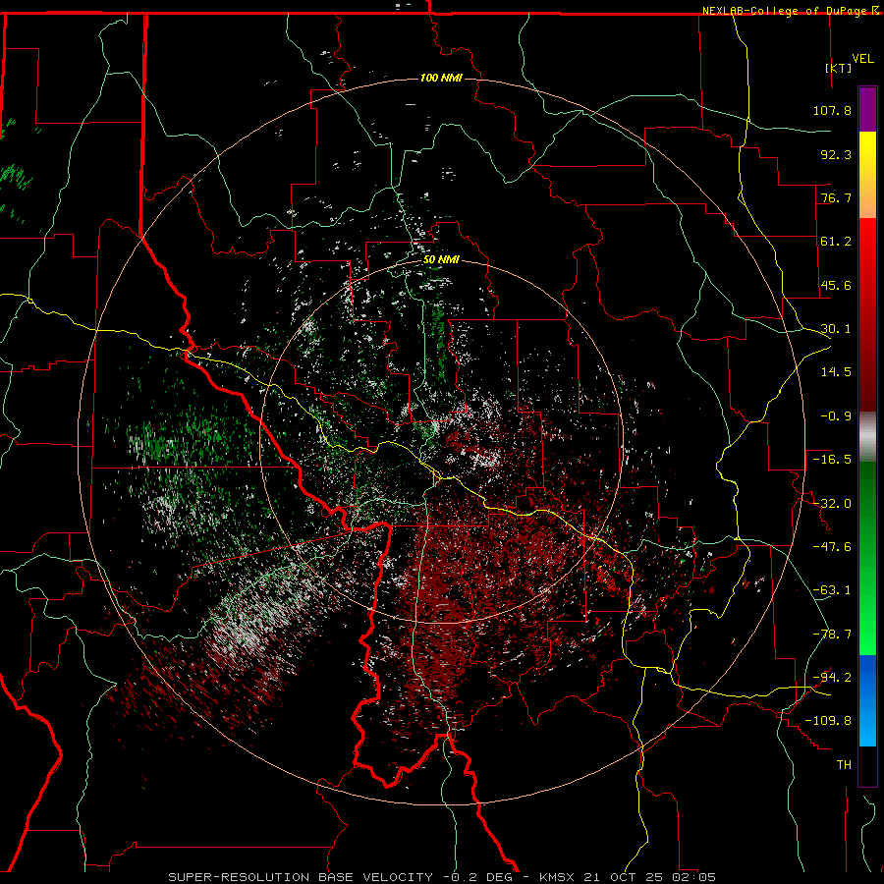Click the -47.6 velocity scale value
The width and height of the screenshot is (884, 884).
(x=832, y=547)
